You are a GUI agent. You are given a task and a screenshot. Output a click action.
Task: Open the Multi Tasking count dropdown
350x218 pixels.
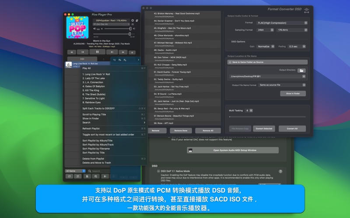[x=248, y=111]
